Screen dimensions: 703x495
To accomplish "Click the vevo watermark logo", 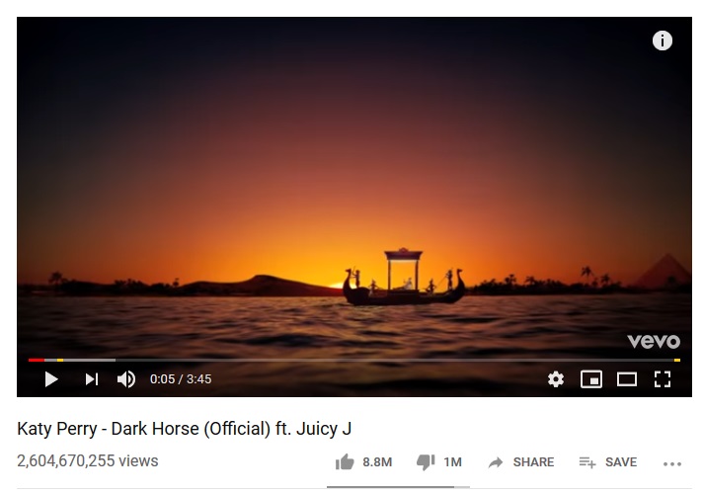I will (x=654, y=342).
